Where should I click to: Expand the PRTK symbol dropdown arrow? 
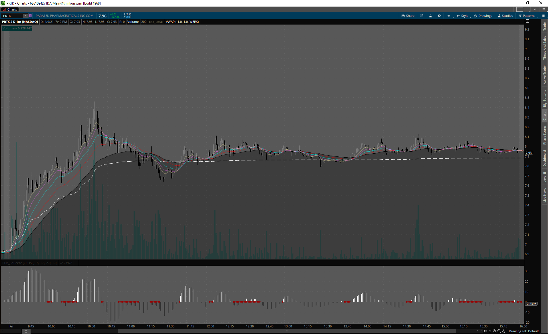tap(25, 16)
